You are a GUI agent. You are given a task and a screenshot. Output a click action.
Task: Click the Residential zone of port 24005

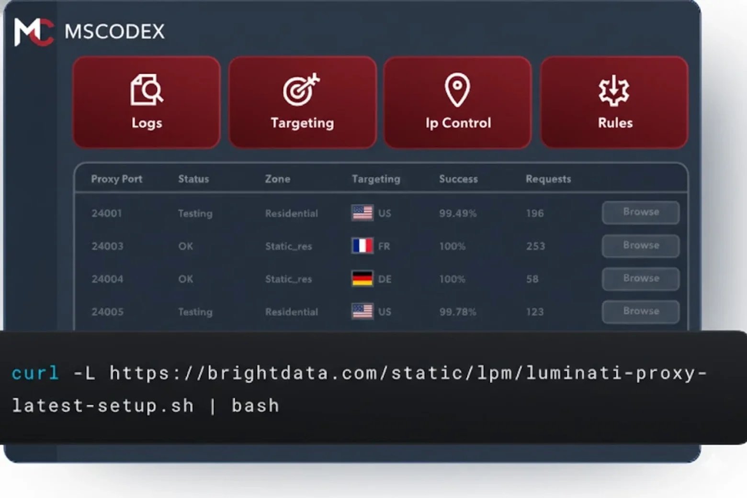point(292,312)
